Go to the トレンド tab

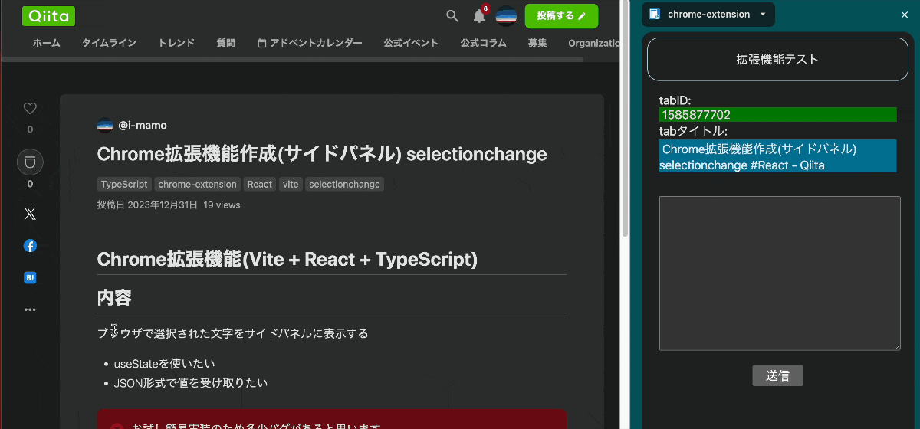pyautogui.click(x=176, y=43)
